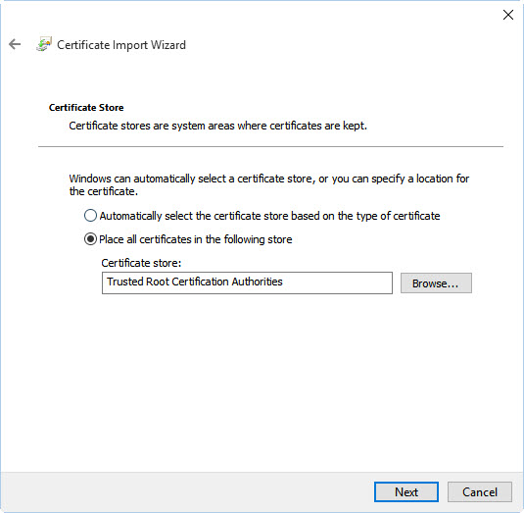The height and width of the screenshot is (513, 524).
Task: Click the bold Certificate Store heading
Action: tap(86, 108)
